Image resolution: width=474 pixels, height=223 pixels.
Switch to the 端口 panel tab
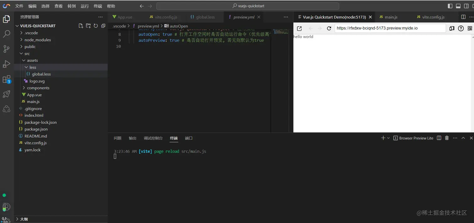(x=189, y=138)
